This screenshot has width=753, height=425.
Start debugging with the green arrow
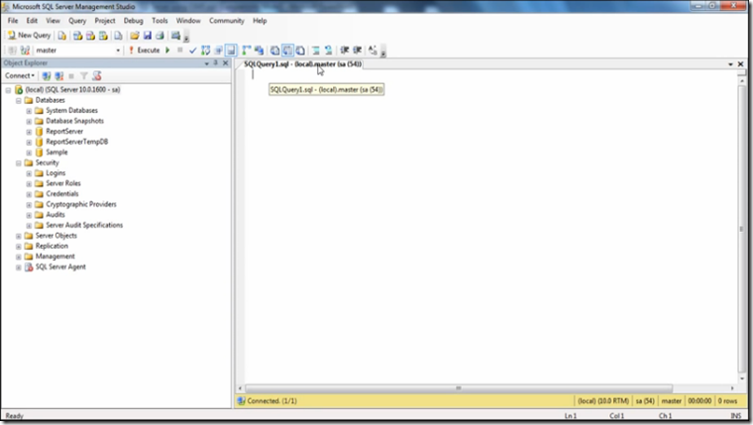click(x=167, y=50)
